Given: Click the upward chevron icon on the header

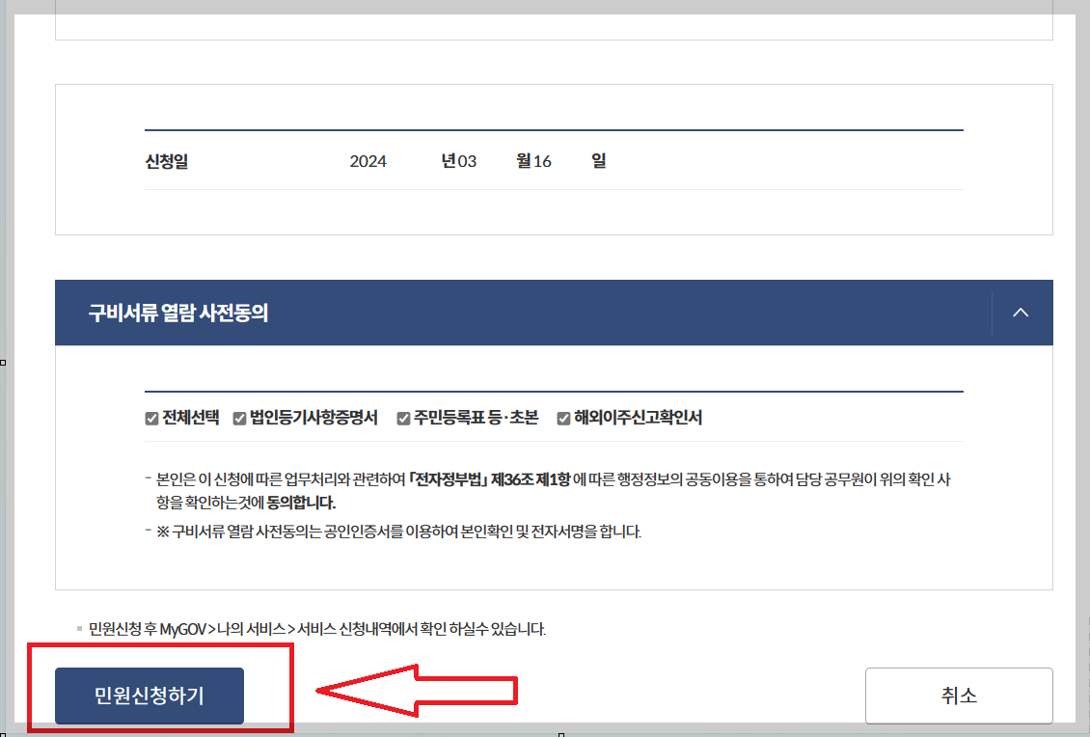Looking at the screenshot, I should [1020, 313].
